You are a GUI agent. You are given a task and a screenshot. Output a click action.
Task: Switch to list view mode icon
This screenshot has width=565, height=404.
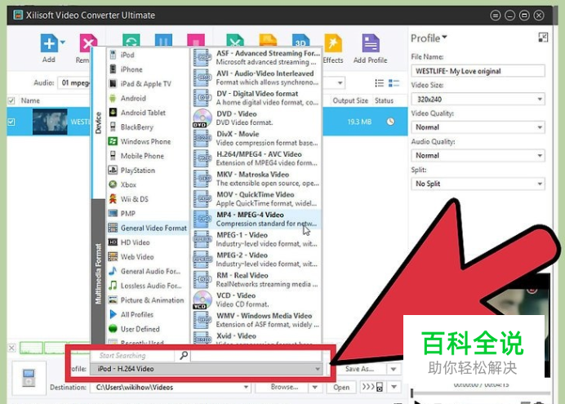coord(379,83)
